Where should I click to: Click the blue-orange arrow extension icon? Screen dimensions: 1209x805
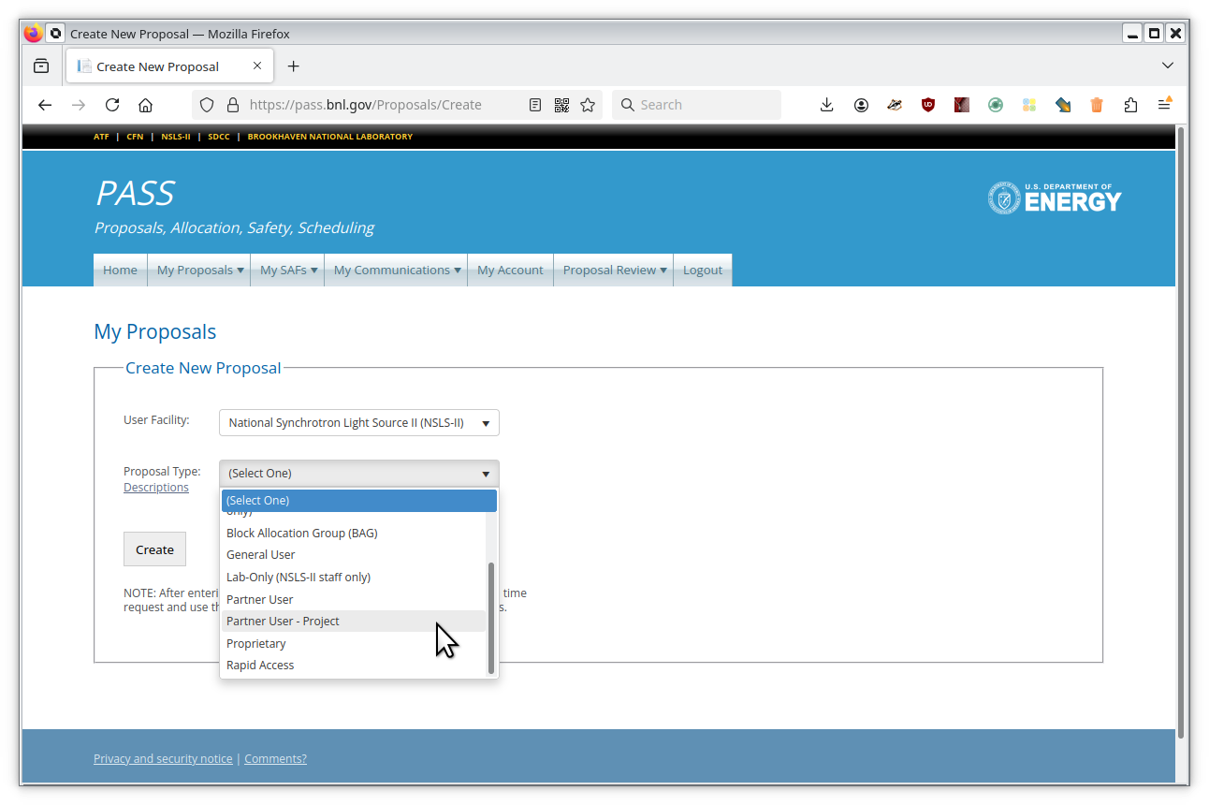coord(1063,105)
